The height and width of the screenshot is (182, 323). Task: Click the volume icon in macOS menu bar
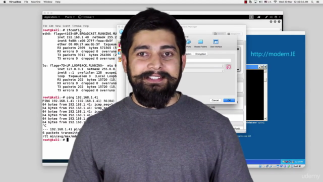pyautogui.click(x=260, y=2)
